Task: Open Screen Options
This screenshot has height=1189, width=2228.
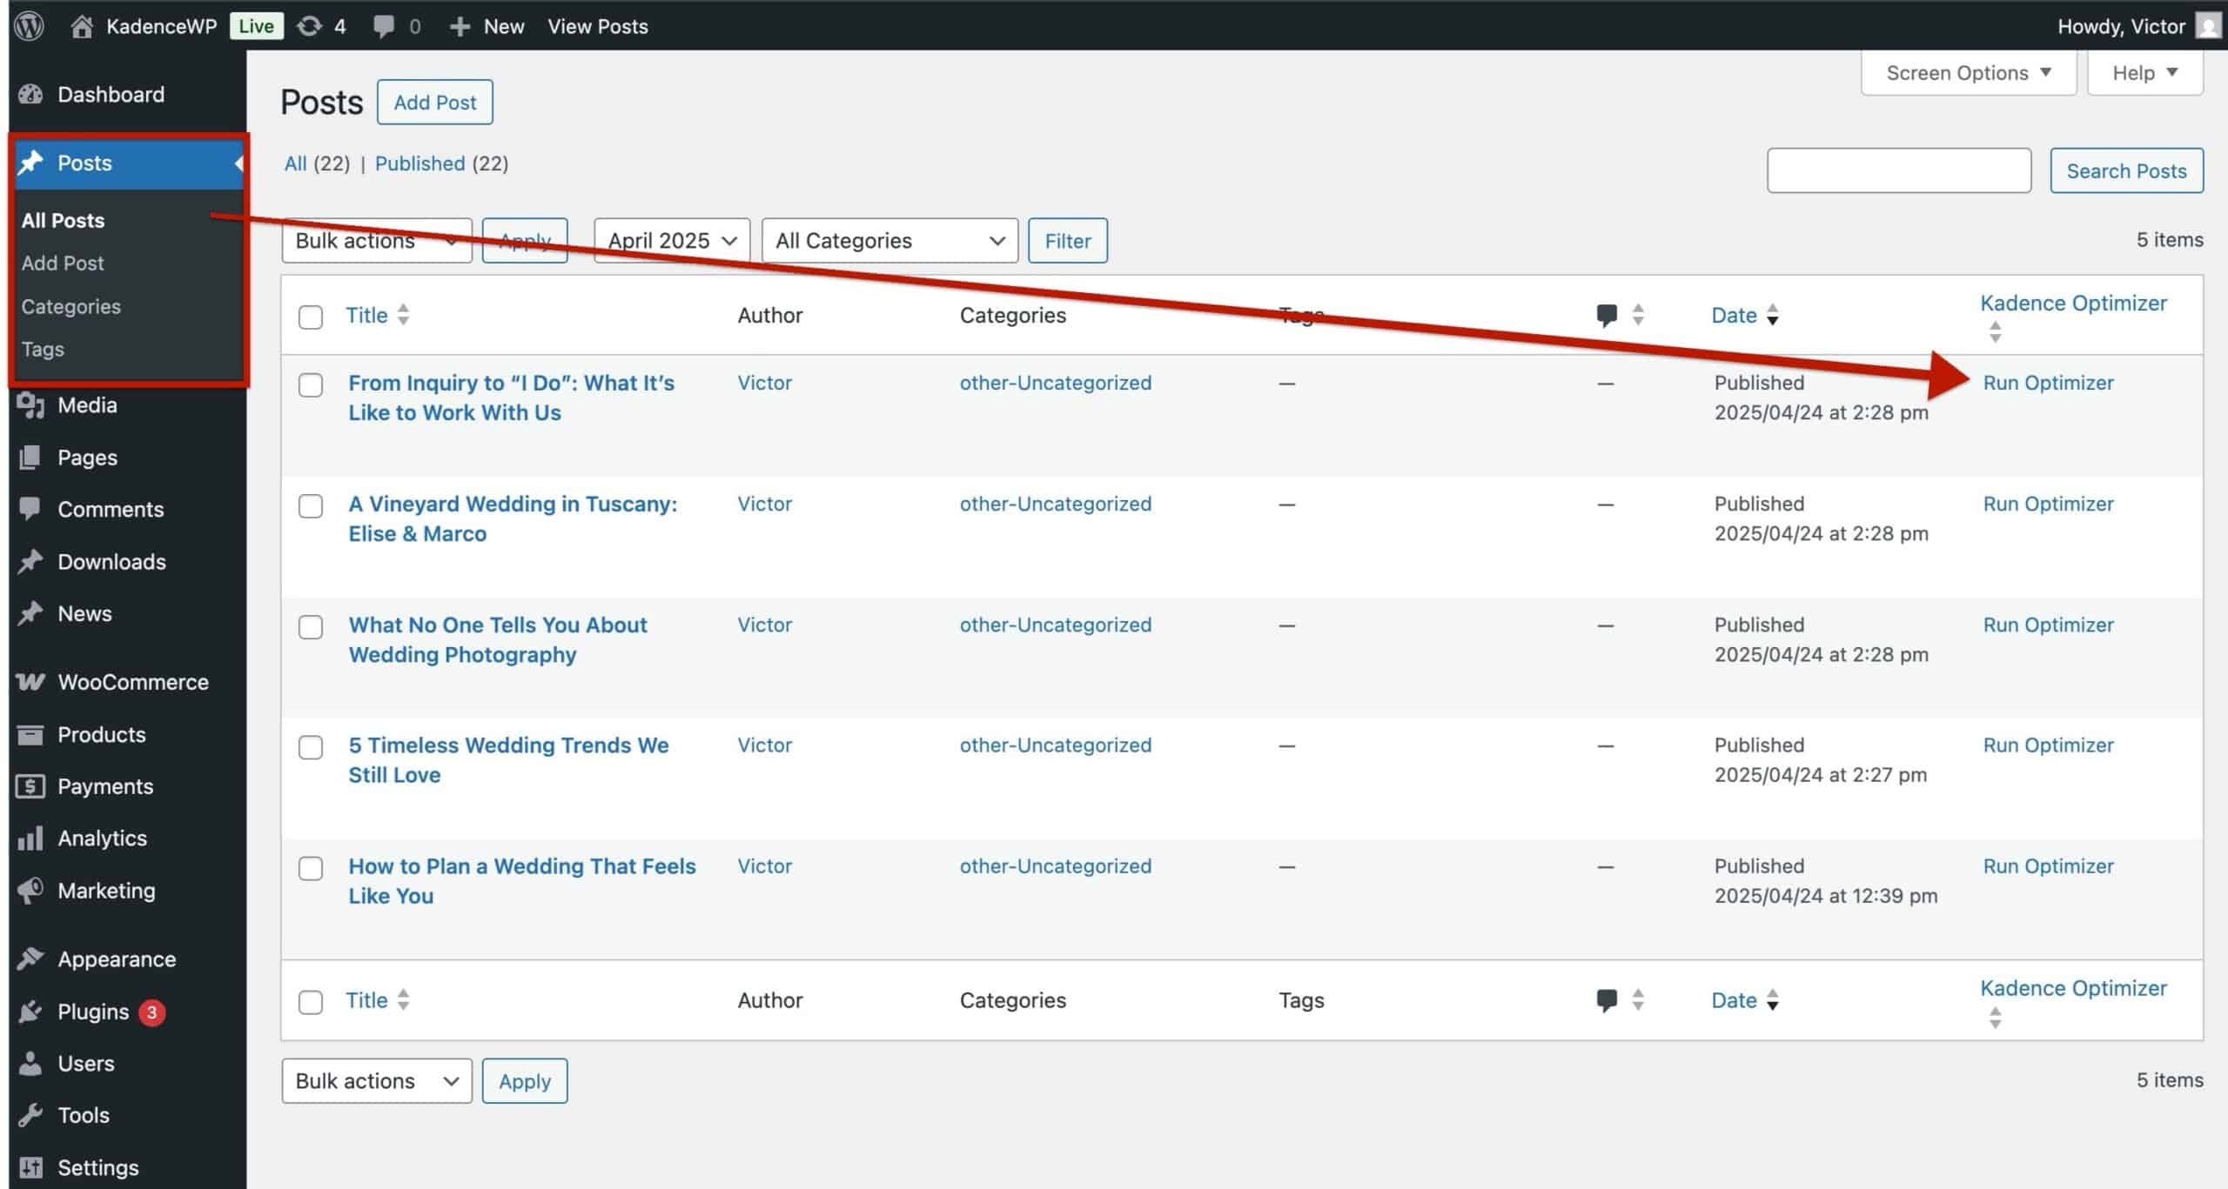Action: [1969, 72]
